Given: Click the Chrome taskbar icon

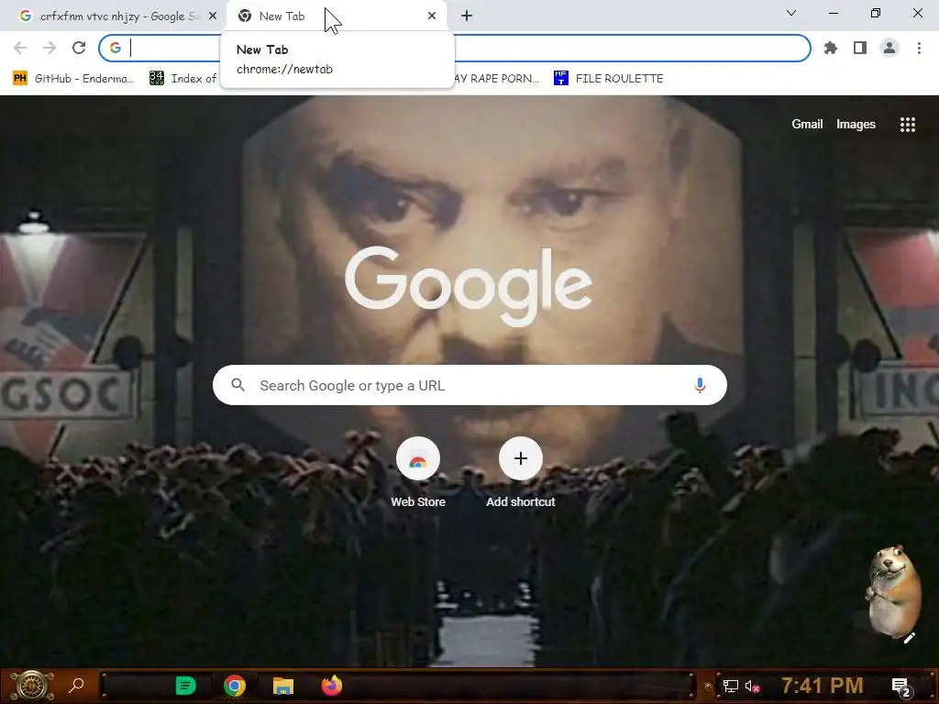Looking at the screenshot, I should pos(235,686).
